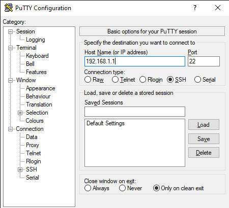Open the Window category
The height and width of the screenshot is (208, 229).
pos(26,80)
